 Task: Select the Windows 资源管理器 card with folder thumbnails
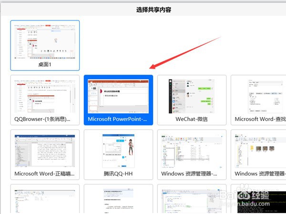point(258,155)
